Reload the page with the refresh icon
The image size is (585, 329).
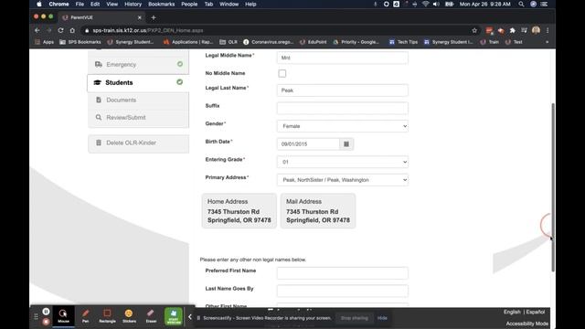tap(61, 30)
